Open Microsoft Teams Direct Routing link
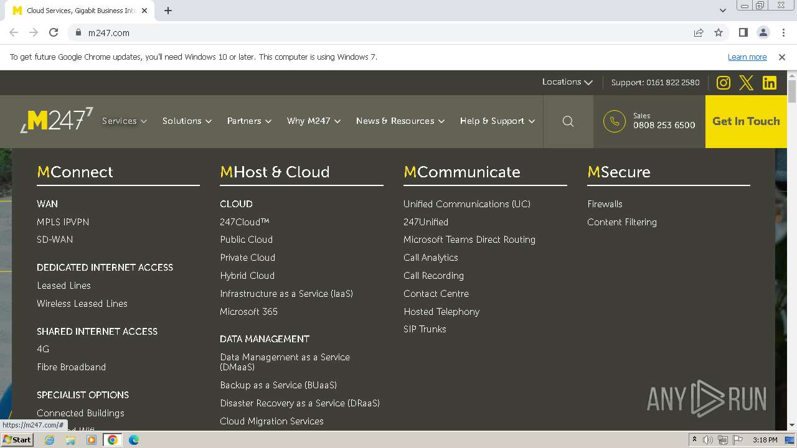 coord(469,240)
